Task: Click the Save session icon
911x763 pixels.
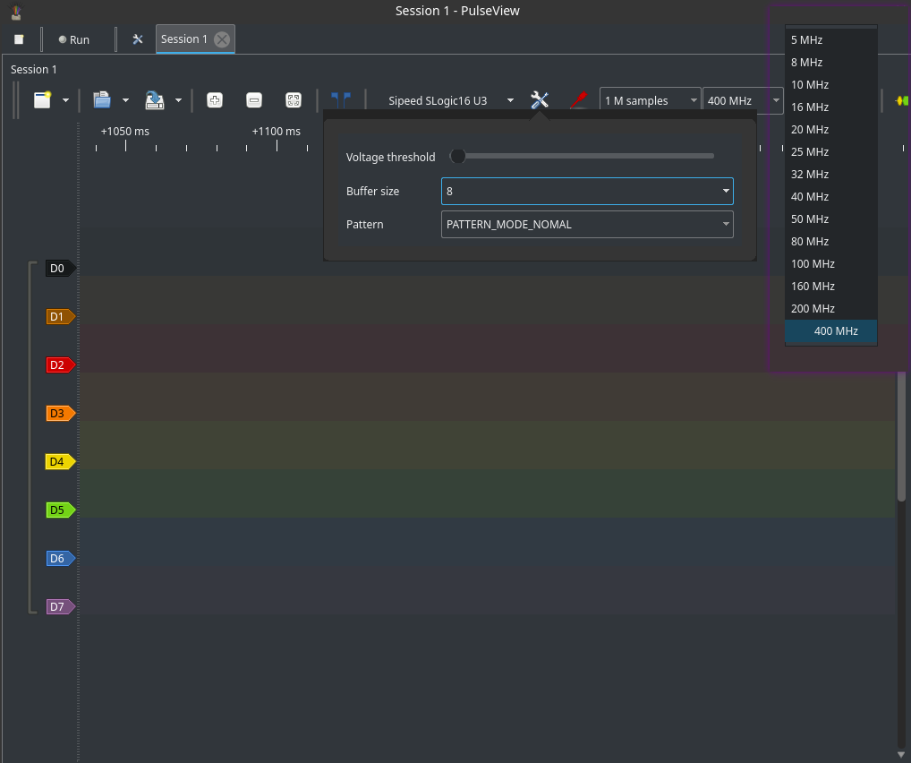Action: point(156,100)
